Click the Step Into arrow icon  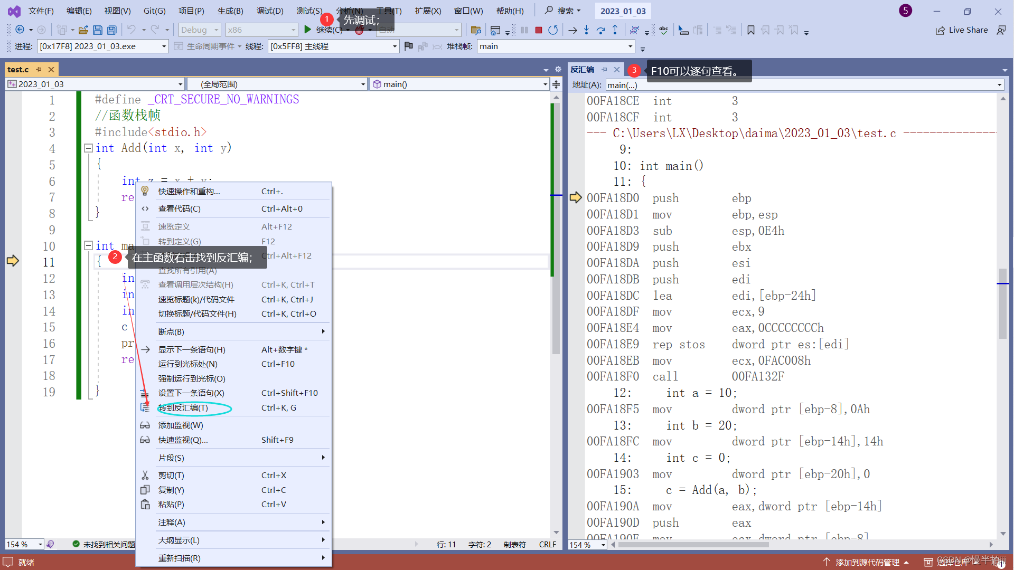586,30
